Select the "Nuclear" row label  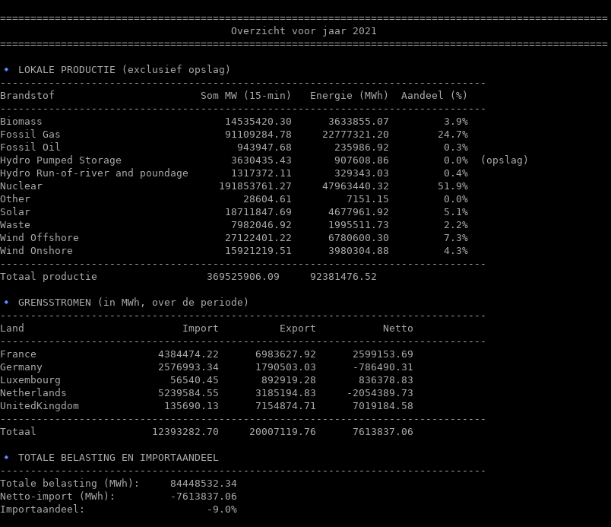coord(21,186)
